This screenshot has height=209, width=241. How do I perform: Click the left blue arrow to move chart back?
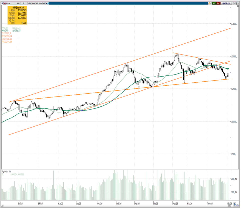(237, 205)
